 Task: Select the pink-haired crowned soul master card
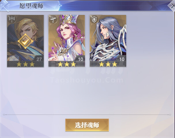click(x=67, y=41)
